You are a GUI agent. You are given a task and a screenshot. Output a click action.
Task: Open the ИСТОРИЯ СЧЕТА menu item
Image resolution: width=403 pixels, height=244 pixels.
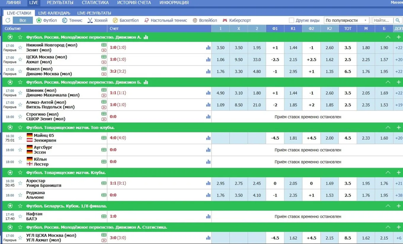(x=134, y=3)
